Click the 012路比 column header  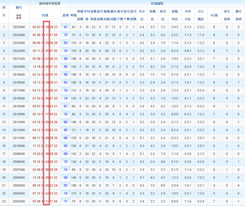tap(201, 15)
